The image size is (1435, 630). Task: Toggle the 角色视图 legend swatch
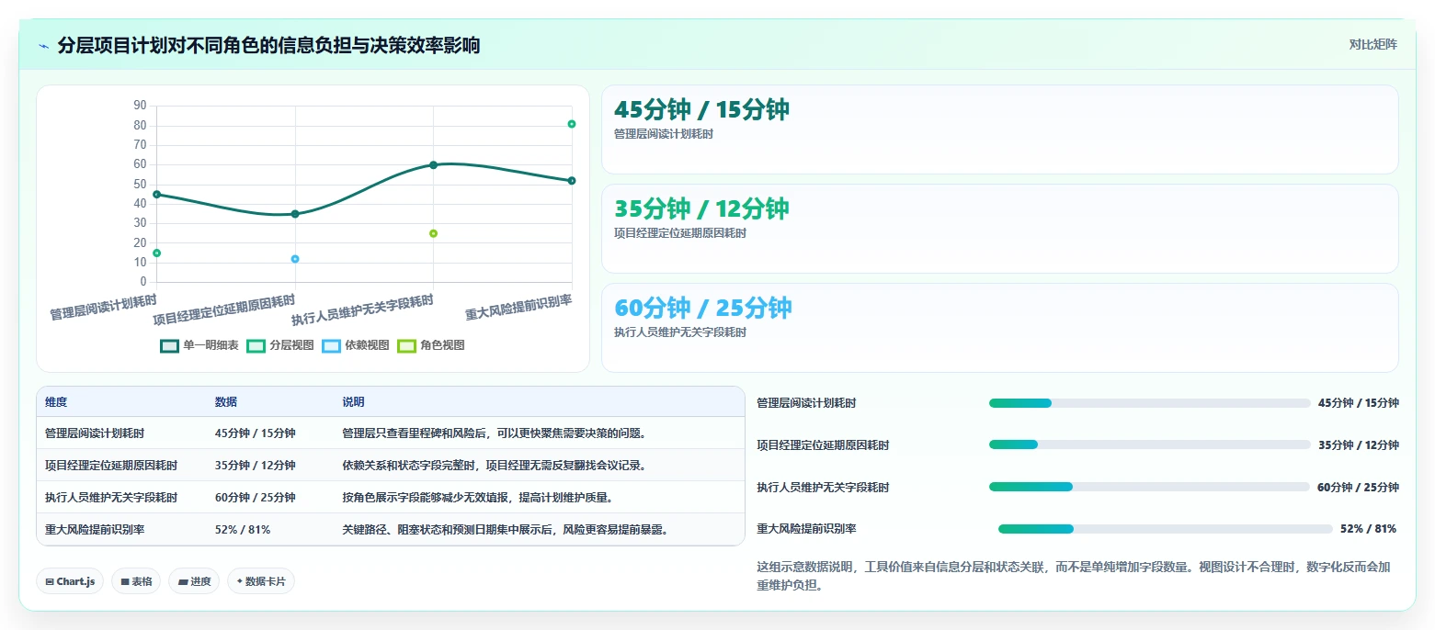[x=406, y=345]
